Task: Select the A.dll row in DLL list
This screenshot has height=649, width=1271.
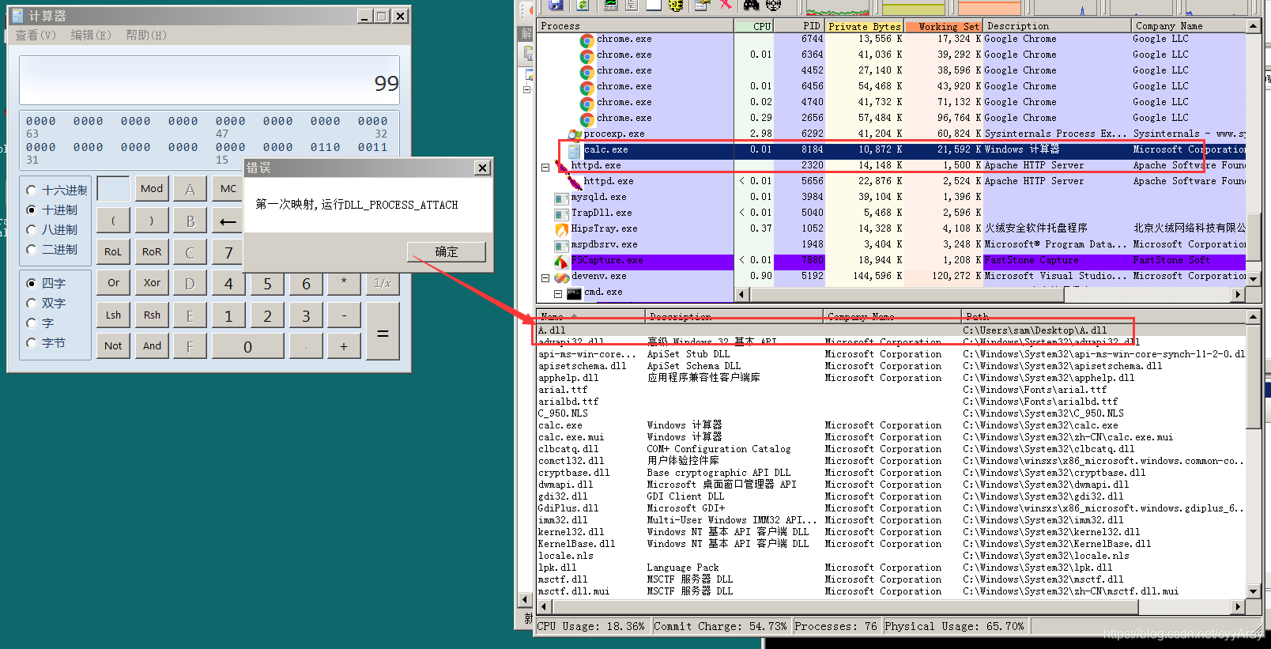Action: pyautogui.click(x=890, y=330)
